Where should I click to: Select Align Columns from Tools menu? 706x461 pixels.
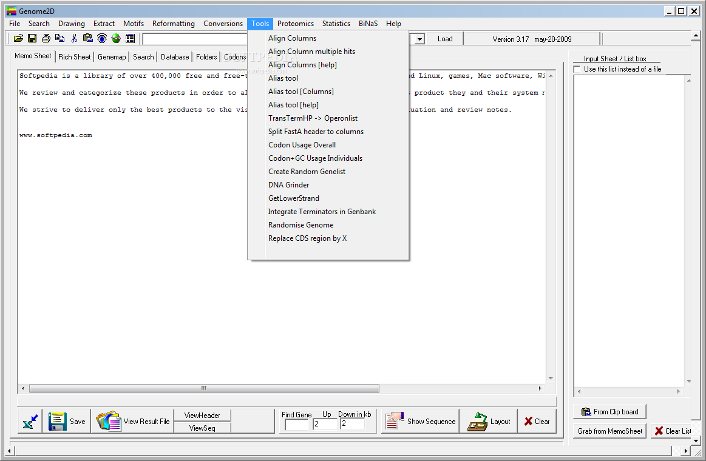pos(328,38)
